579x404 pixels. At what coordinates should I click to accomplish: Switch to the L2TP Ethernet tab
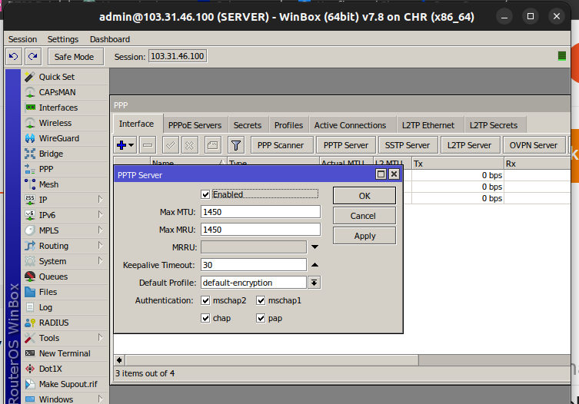[428, 125]
